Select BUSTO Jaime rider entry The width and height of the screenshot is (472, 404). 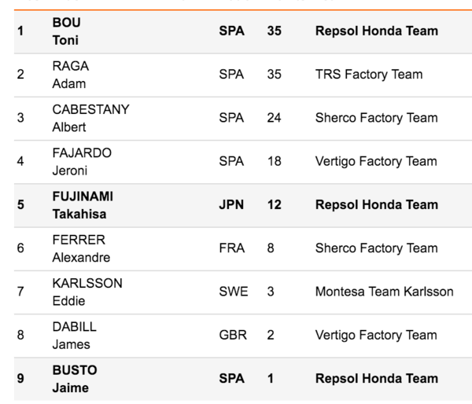coord(75,379)
